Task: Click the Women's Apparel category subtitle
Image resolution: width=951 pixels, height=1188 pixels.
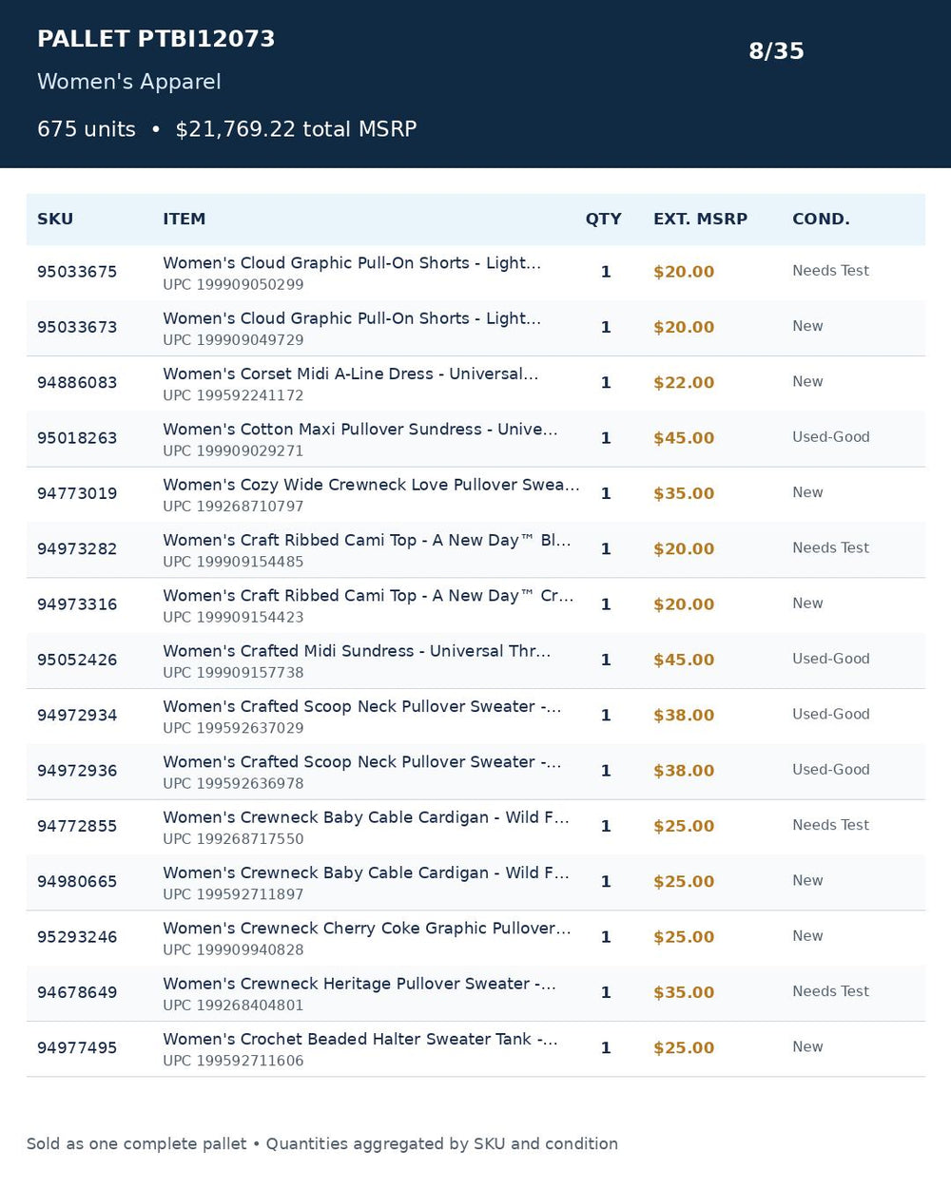Action: (129, 82)
